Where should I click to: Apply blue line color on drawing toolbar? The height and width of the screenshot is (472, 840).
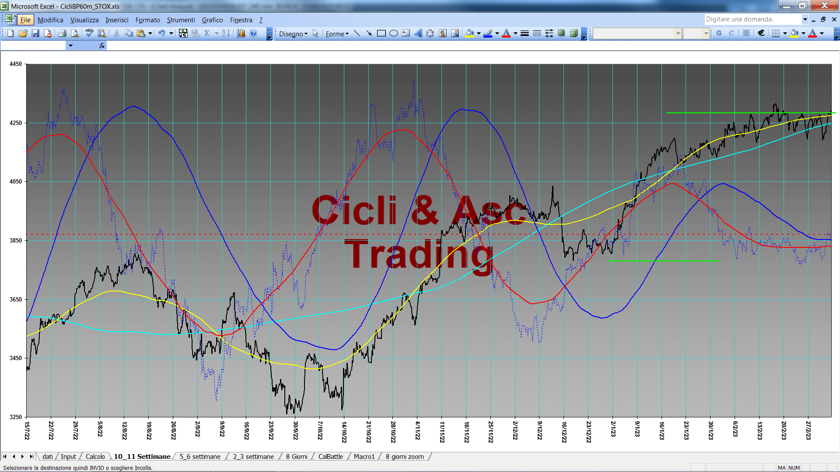pyautogui.click(x=488, y=33)
